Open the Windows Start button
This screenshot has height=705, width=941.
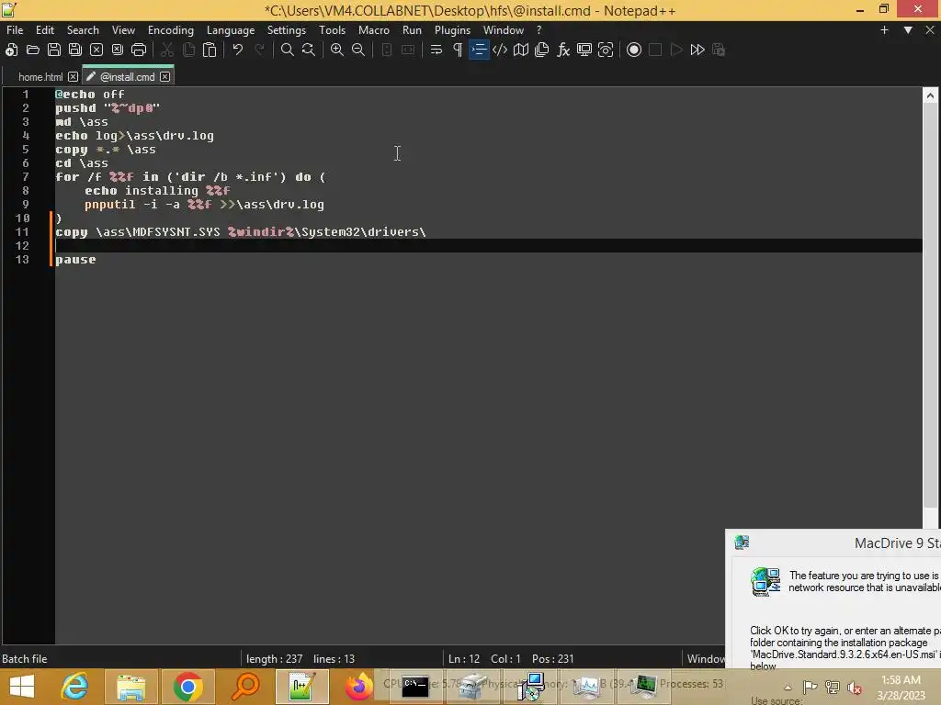[x=22, y=687]
